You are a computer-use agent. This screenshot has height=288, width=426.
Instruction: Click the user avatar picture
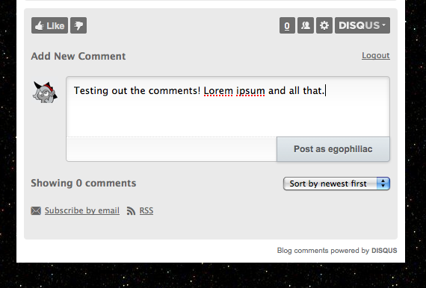coord(45,93)
